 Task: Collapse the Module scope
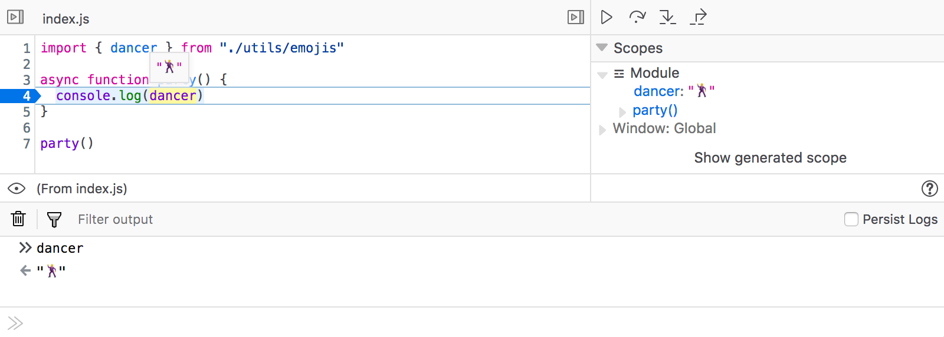click(602, 74)
